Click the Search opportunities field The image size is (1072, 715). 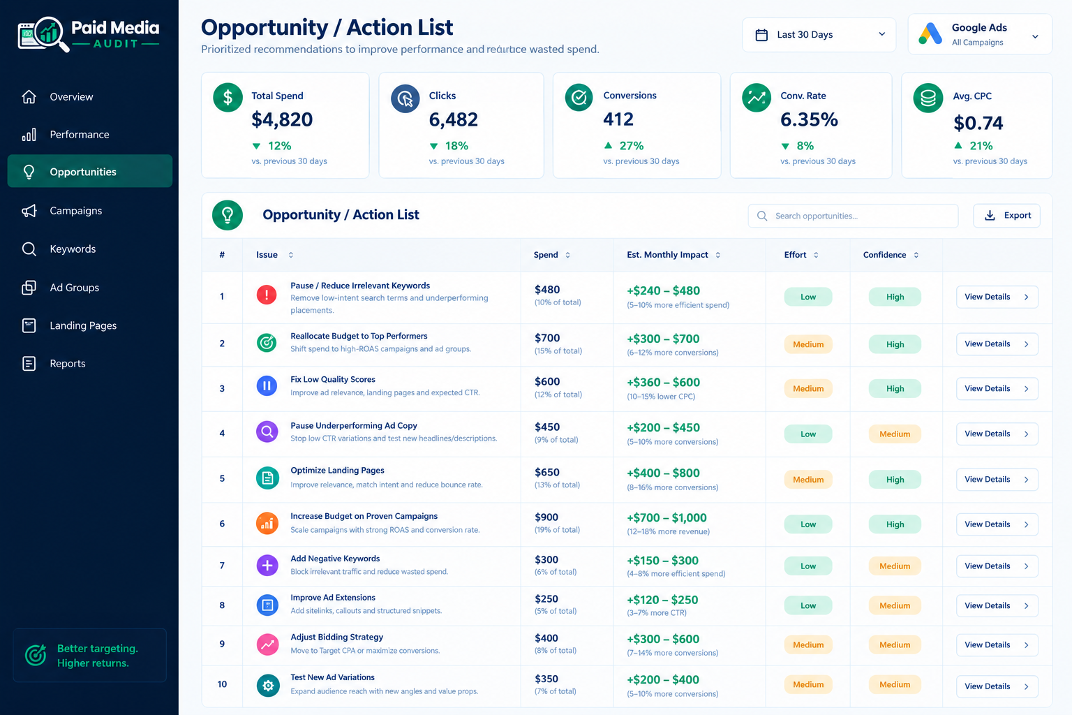(853, 216)
